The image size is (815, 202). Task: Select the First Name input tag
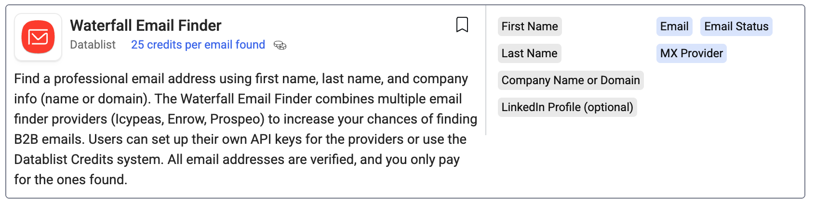(530, 26)
